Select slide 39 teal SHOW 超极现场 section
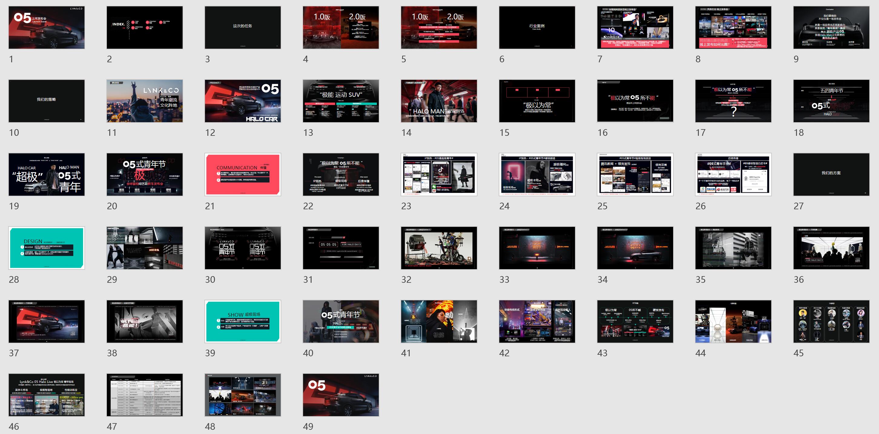Image resolution: width=879 pixels, height=434 pixels. [x=243, y=321]
